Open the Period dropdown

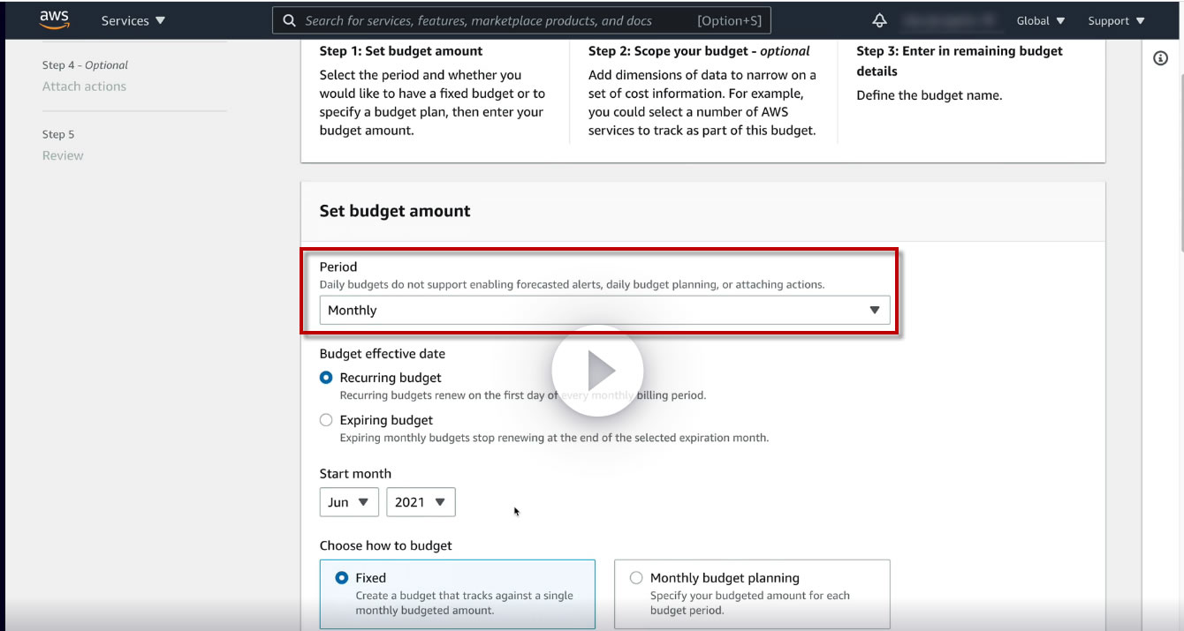[604, 310]
